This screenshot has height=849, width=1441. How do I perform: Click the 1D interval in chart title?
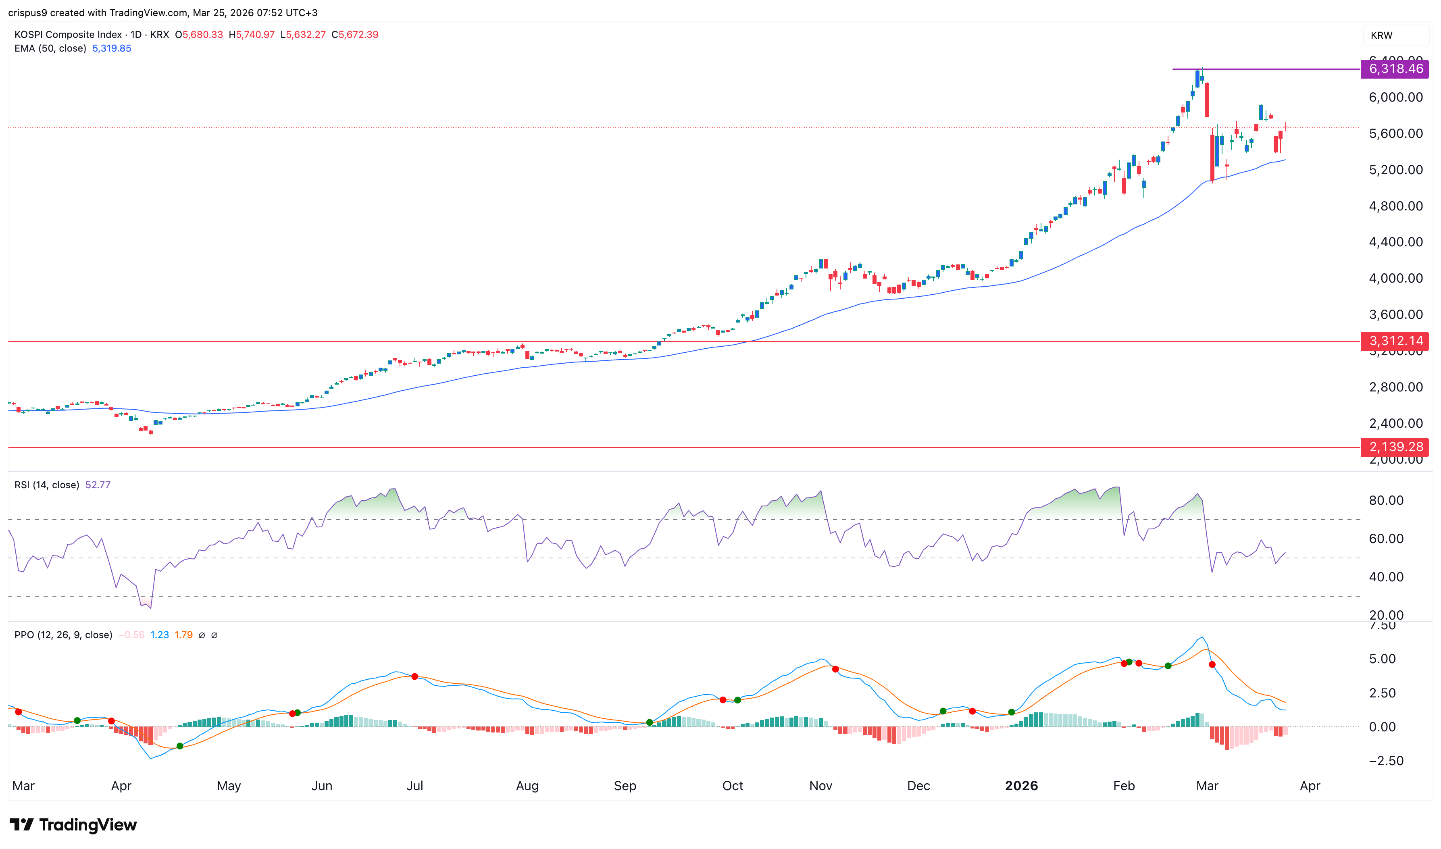click(135, 34)
